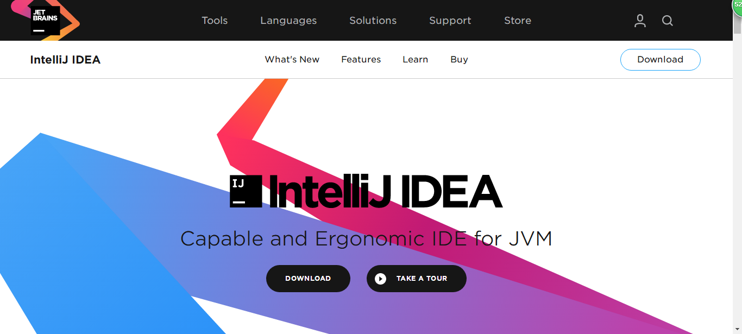Click the outlined Download button in header

coord(661,60)
